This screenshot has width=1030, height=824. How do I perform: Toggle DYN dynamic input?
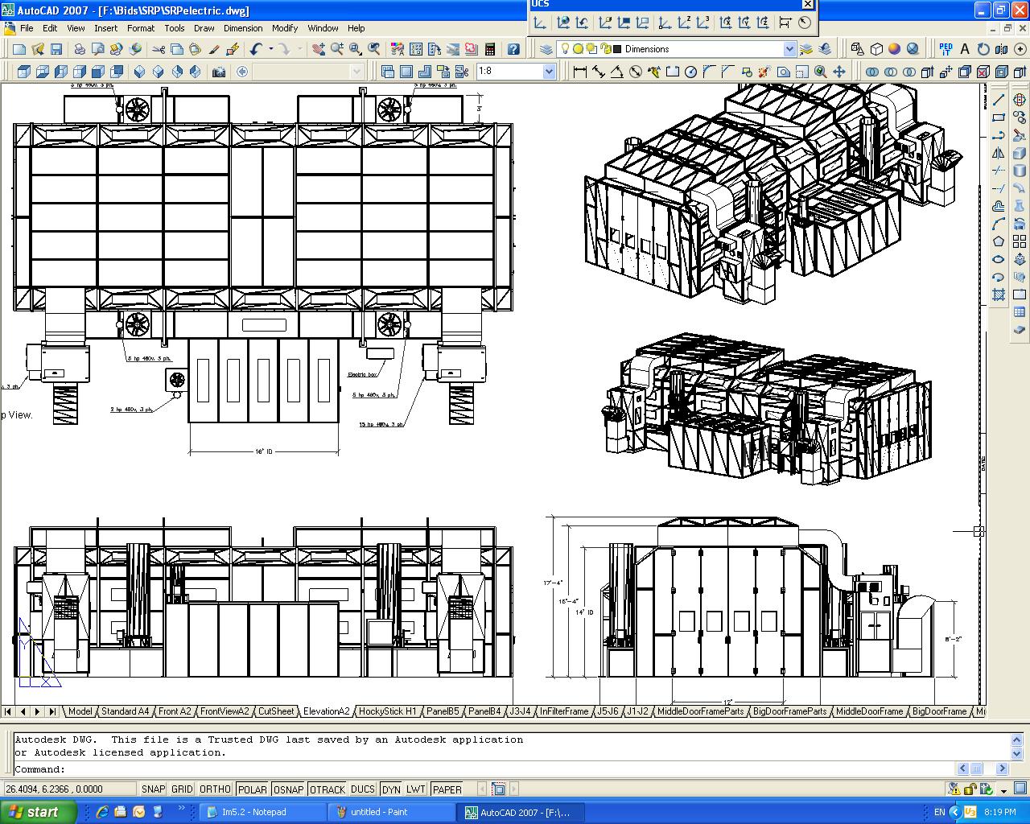point(391,789)
